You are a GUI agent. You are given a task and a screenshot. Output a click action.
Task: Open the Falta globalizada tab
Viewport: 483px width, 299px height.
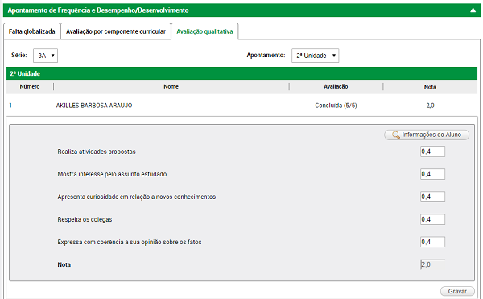pyautogui.click(x=31, y=31)
